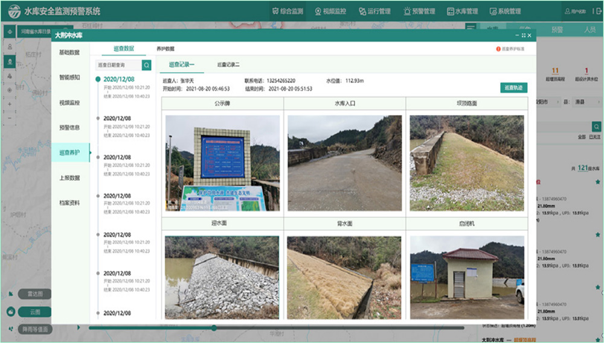Click the second 2020/12/08 timeline entry
This screenshot has height=343, width=604.
point(117,118)
